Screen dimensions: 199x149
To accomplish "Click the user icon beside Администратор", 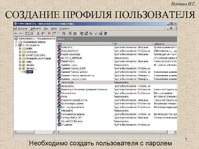I will pyautogui.click(x=59, y=65).
